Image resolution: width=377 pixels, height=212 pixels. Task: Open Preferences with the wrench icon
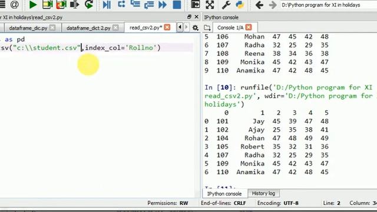[226, 5]
